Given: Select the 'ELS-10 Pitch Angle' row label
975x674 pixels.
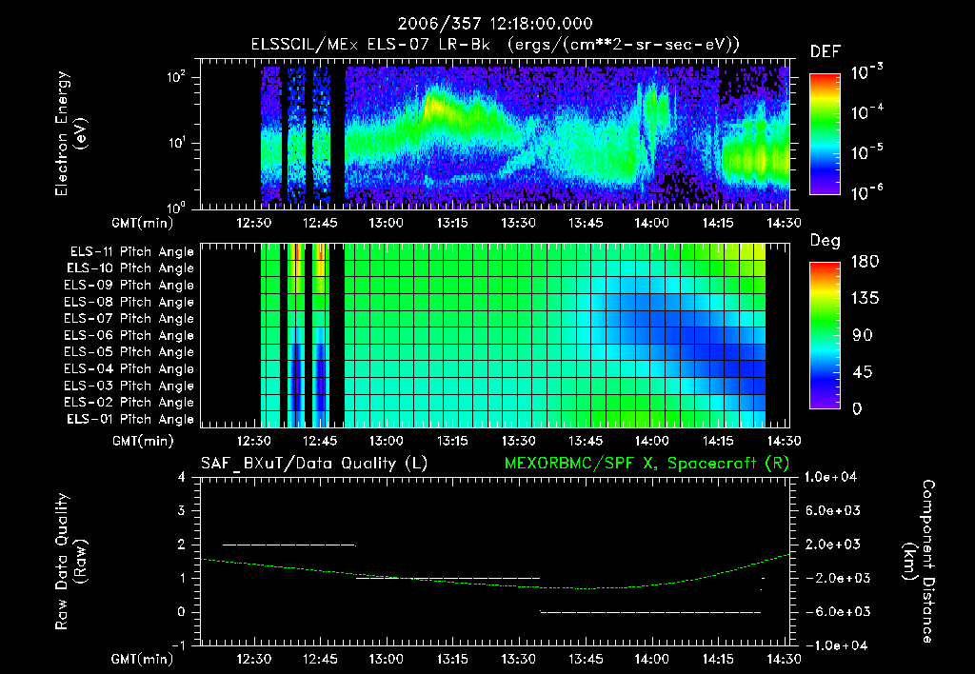Looking at the screenshot, I should pyautogui.click(x=130, y=268).
